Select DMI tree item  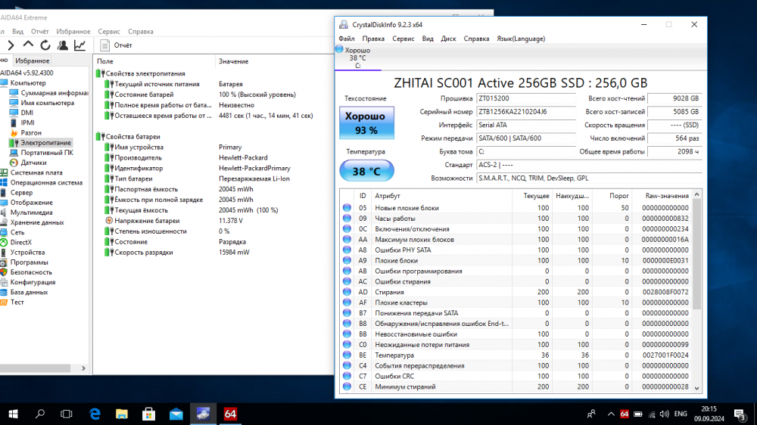pyautogui.click(x=27, y=113)
